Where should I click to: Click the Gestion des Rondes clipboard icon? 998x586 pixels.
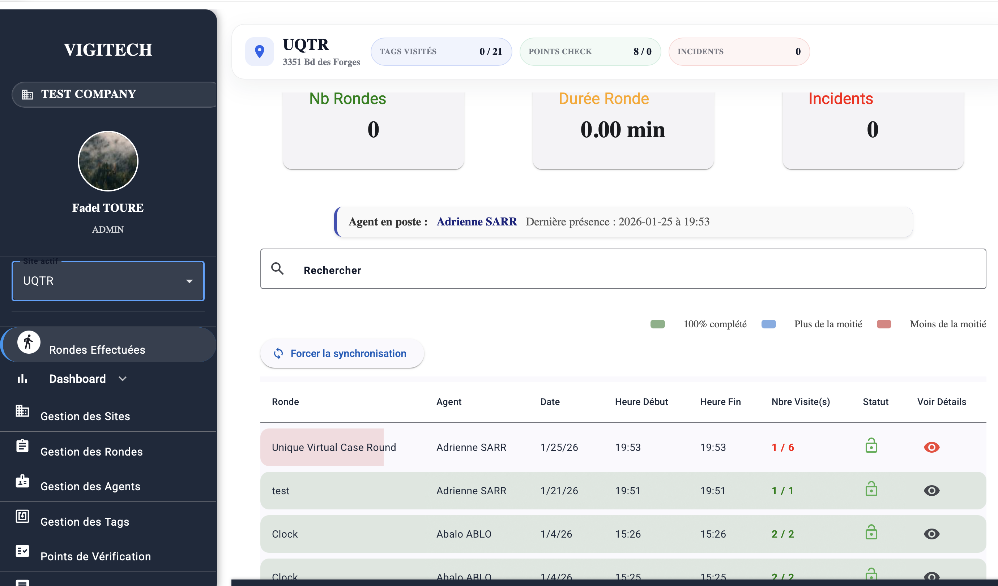click(x=22, y=446)
